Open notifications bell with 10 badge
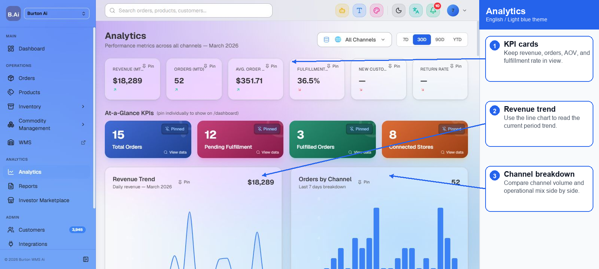Viewport: 599px width, 269px height. click(433, 10)
